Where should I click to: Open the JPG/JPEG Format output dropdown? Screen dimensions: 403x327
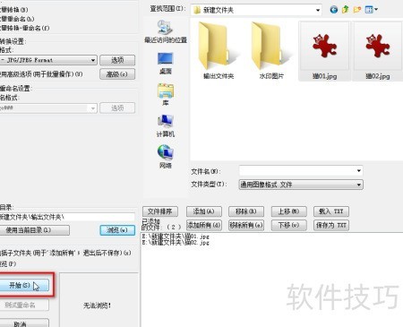[48, 60]
